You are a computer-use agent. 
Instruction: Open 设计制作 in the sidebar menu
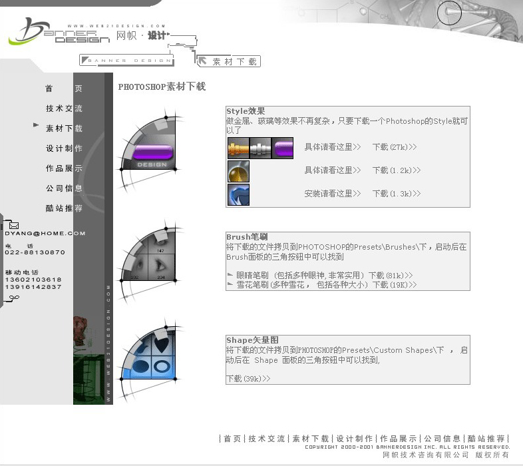coord(64,148)
